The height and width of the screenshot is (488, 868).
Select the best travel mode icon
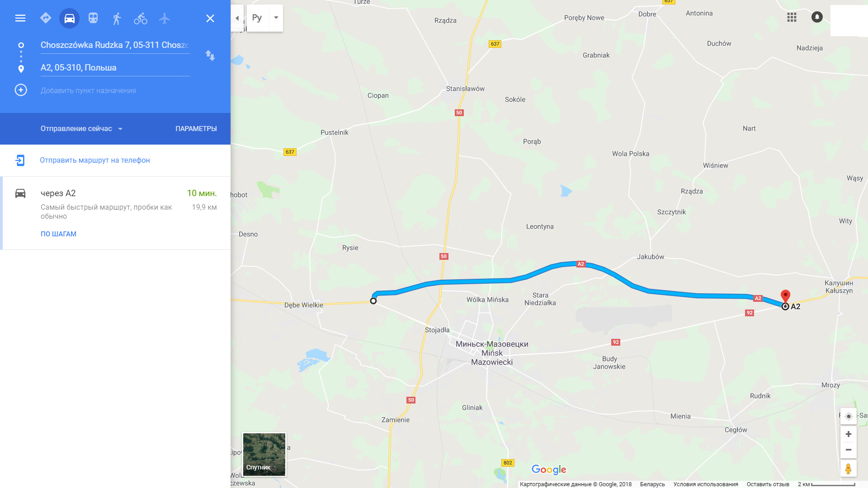click(46, 18)
